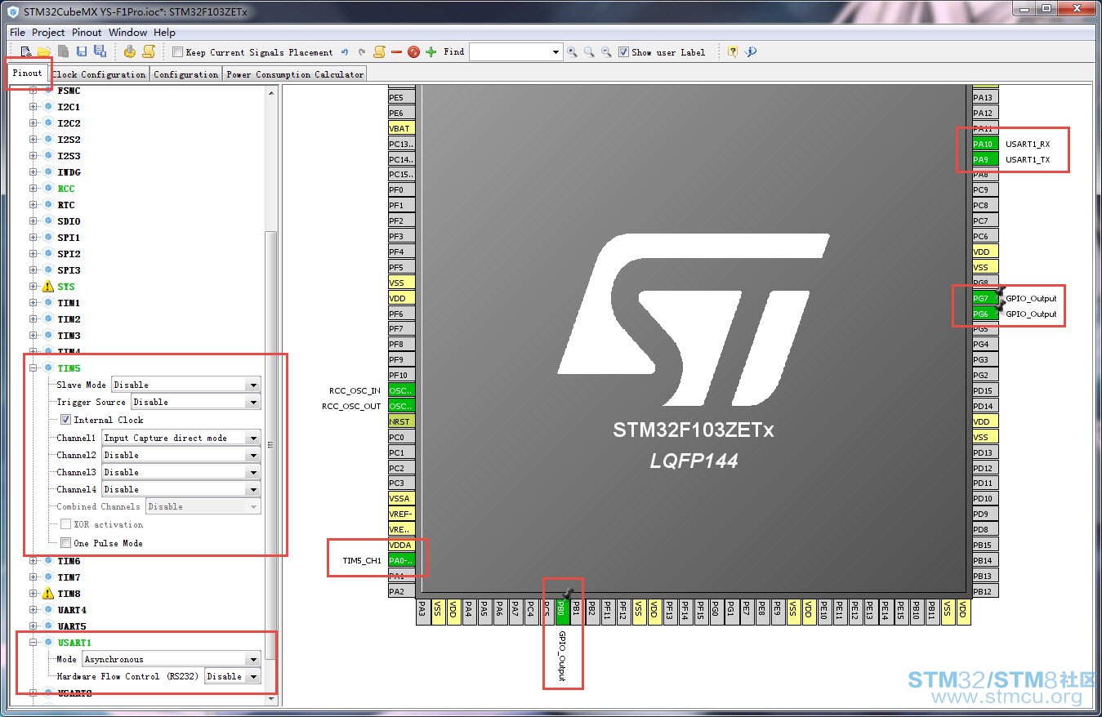The width and height of the screenshot is (1102, 717).
Task: Open the Window menu
Action: point(127,33)
